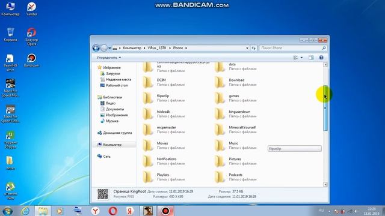Open the DCIM folder
Viewport: 385px width, 216px height.
163,82
